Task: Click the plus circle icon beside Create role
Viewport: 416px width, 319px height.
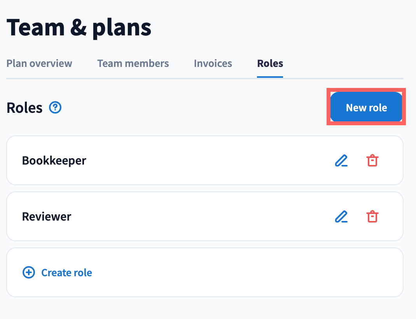Action: [x=29, y=273]
